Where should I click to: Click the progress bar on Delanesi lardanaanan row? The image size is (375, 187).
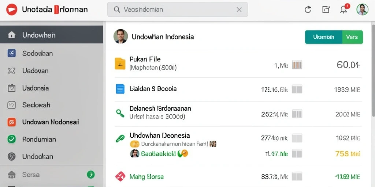297,114
